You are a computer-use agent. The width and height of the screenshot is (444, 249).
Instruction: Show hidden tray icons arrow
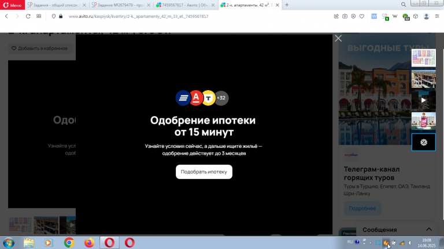[370, 243]
